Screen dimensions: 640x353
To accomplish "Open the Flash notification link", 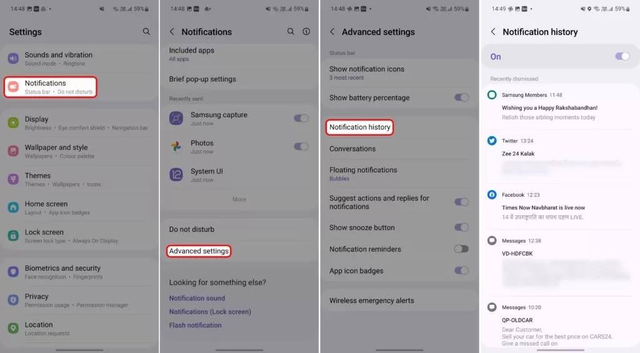I will click(x=195, y=326).
